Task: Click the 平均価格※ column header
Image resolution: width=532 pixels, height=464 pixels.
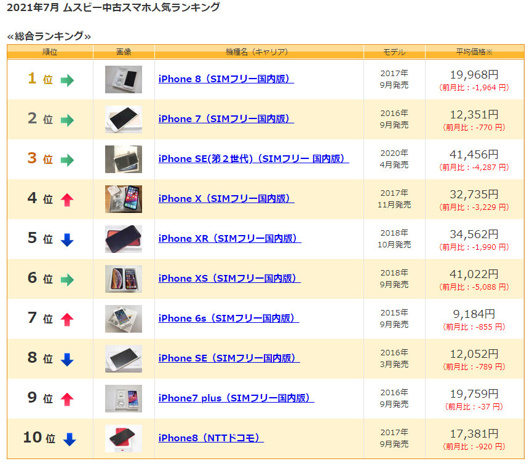Action: pyautogui.click(x=474, y=52)
